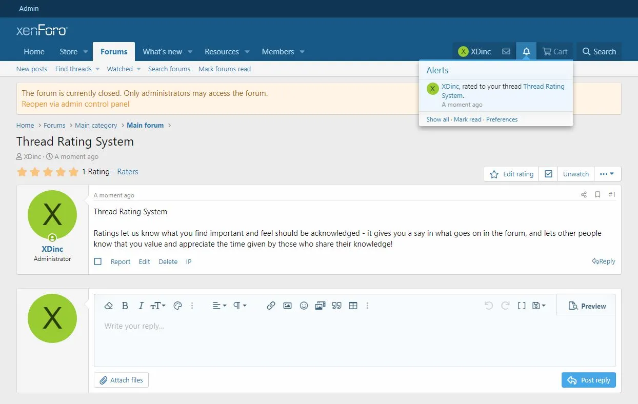Image resolution: width=638 pixels, height=404 pixels.
Task: Go to the Members tab
Action: tap(277, 52)
